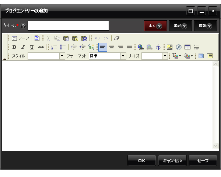Select Align Left option
This screenshot has width=221, height=177.
(103, 47)
